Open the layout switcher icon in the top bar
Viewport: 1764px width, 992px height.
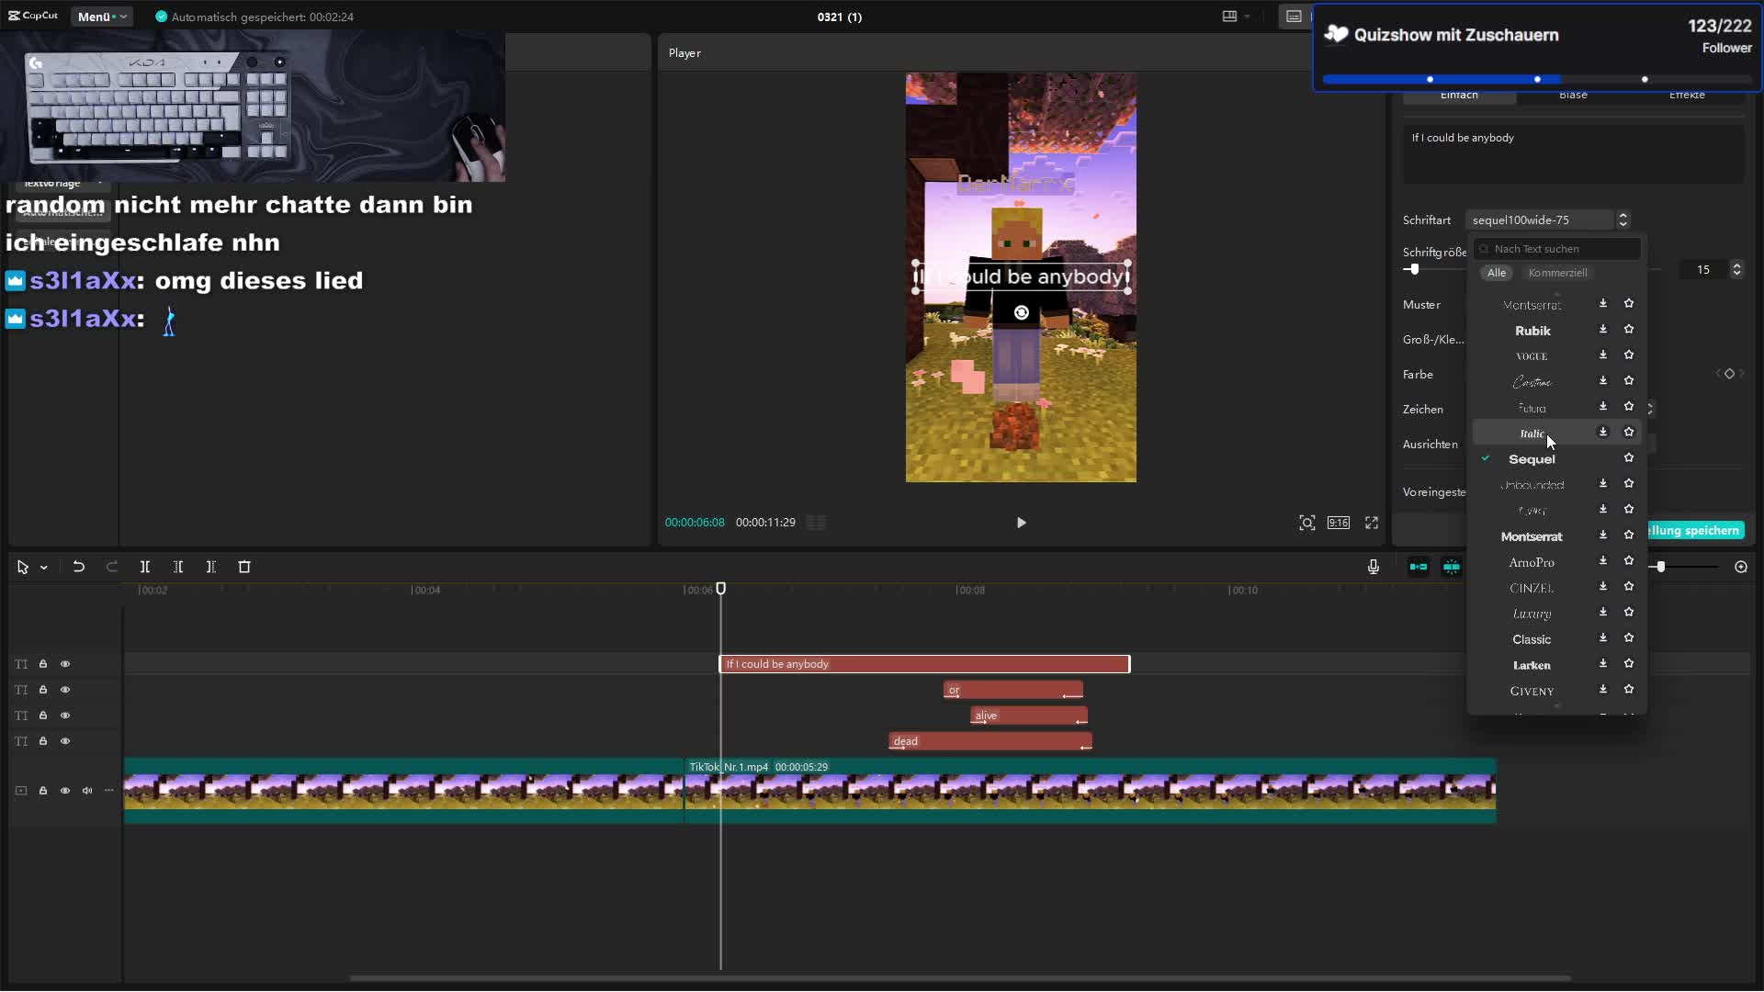1229,17
